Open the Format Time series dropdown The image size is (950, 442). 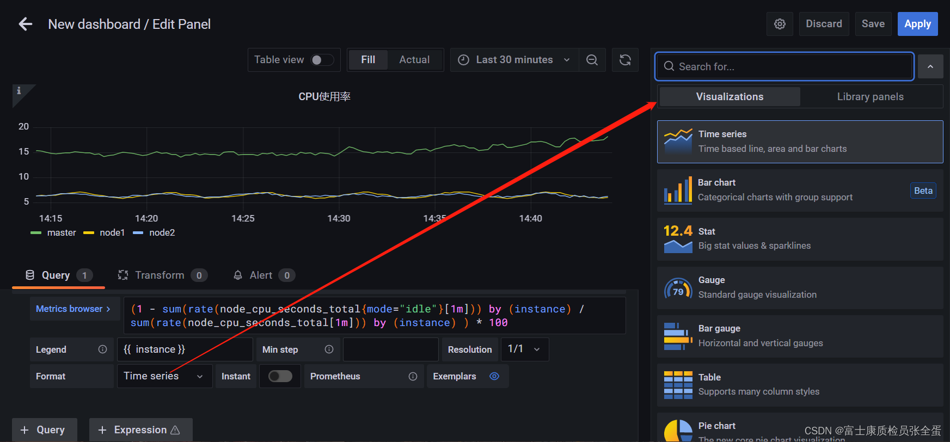(x=164, y=376)
